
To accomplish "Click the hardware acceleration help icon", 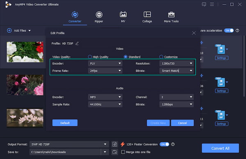I will pyautogui.click(x=237, y=31).
